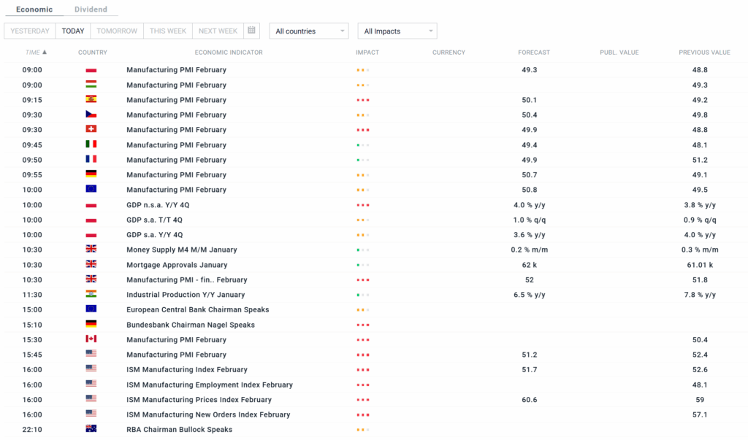Image resolution: width=748 pixels, height=440 pixels.
Task: Open the calendar date picker icon
Action: [251, 31]
